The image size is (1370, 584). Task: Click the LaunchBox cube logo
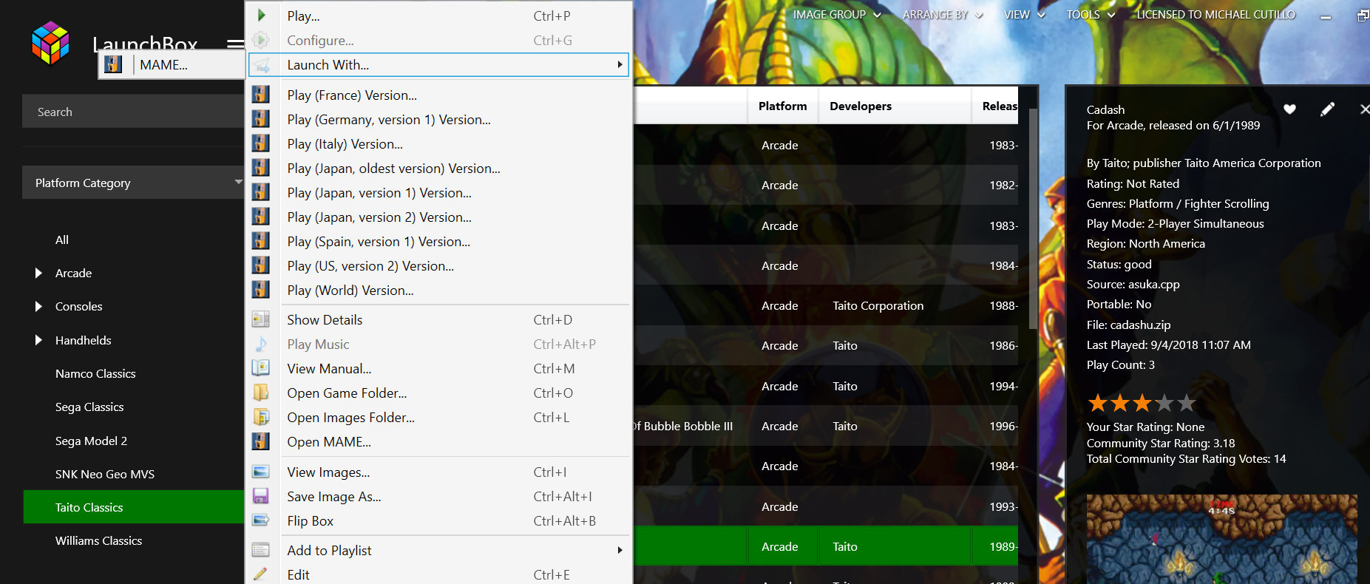(50, 43)
